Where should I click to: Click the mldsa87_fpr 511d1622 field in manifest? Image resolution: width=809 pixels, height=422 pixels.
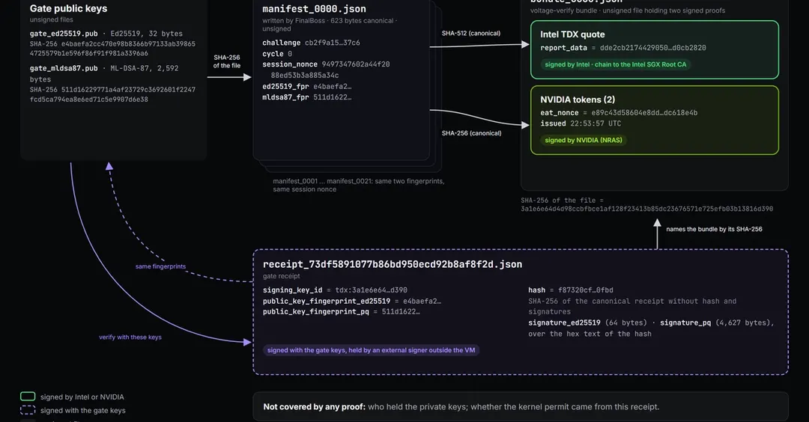[x=307, y=97]
